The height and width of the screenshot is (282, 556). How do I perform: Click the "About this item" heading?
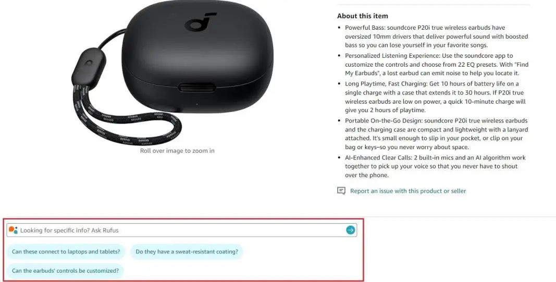coord(362,16)
